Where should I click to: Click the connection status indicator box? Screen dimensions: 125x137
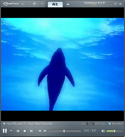tap(90, 124)
